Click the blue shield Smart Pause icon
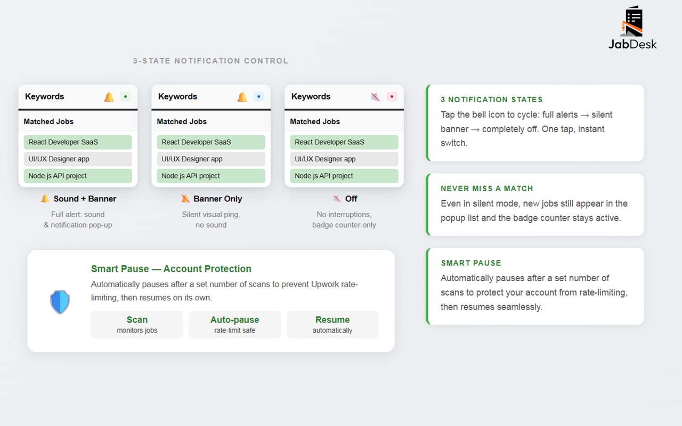Viewport: 682px width, 426px height. 60,302
